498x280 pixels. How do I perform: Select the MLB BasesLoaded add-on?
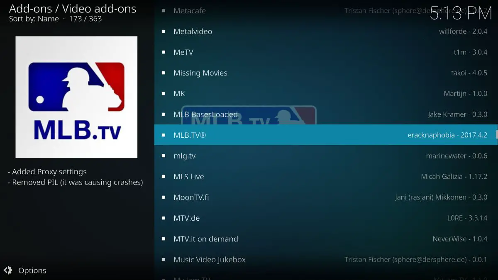tap(326, 114)
